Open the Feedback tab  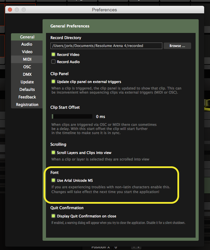coord(27,97)
